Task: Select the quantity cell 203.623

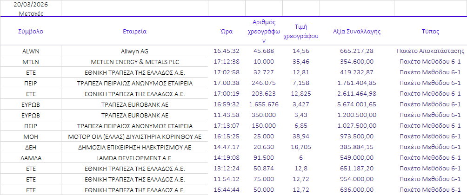Action: click(264, 94)
